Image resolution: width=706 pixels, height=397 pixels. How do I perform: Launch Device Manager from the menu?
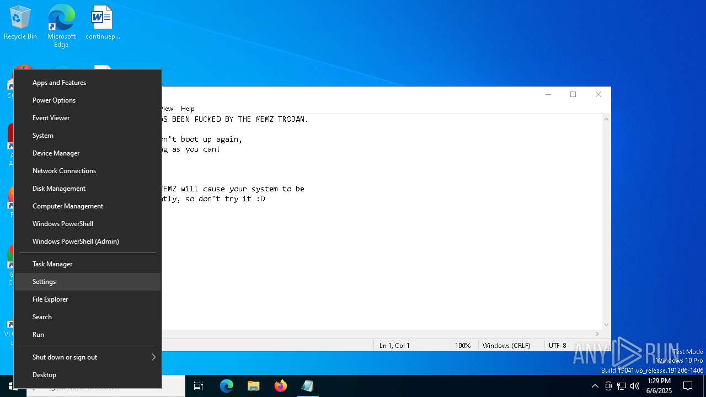tap(88, 153)
